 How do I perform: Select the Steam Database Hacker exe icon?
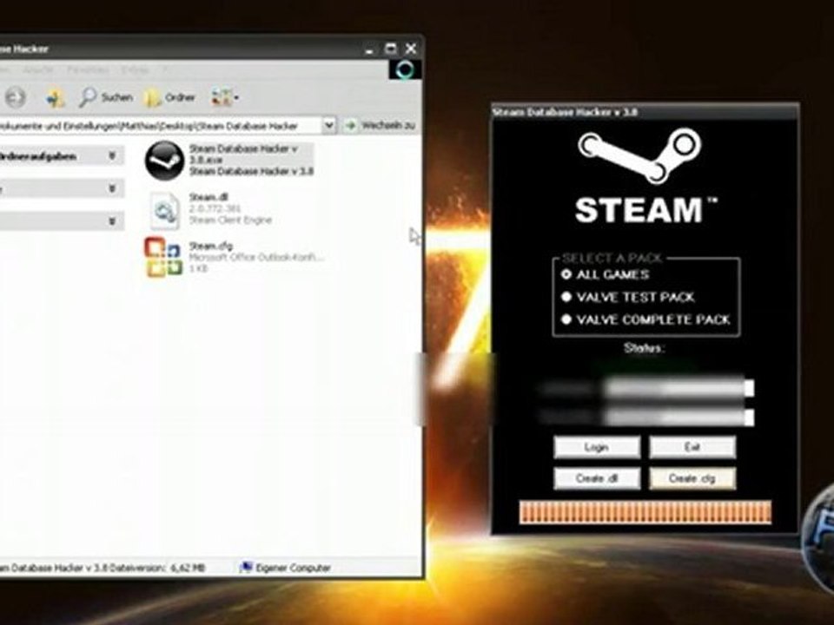[164, 160]
